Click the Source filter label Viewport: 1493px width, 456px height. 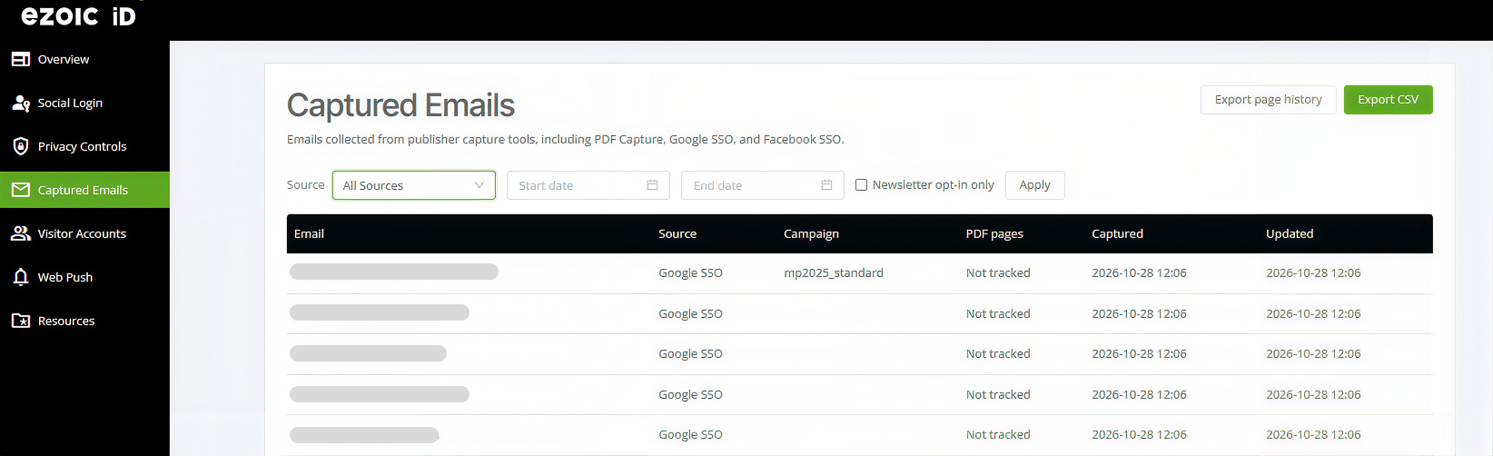coord(305,184)
